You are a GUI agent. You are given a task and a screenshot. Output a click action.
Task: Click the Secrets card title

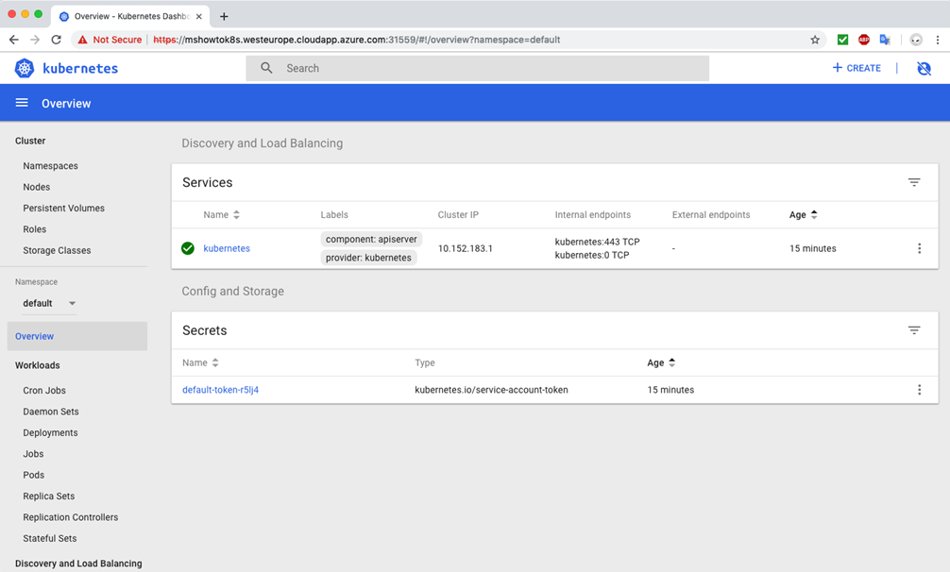point(205,330)
